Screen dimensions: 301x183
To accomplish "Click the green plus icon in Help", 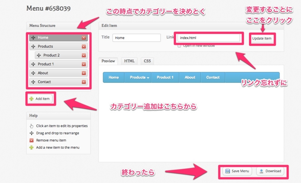I will pos(32,148).
